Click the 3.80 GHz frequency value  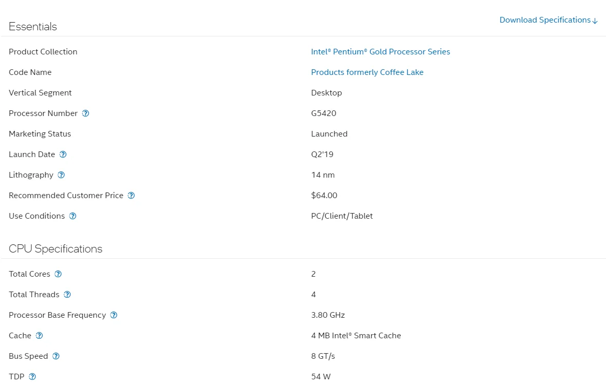[x=328, y=315]
